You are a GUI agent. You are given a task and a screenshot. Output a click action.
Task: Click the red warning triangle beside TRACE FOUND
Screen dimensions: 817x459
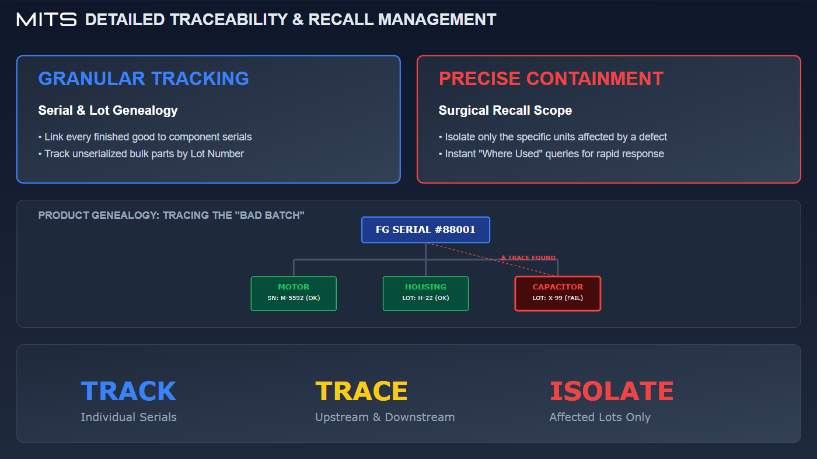503,258
